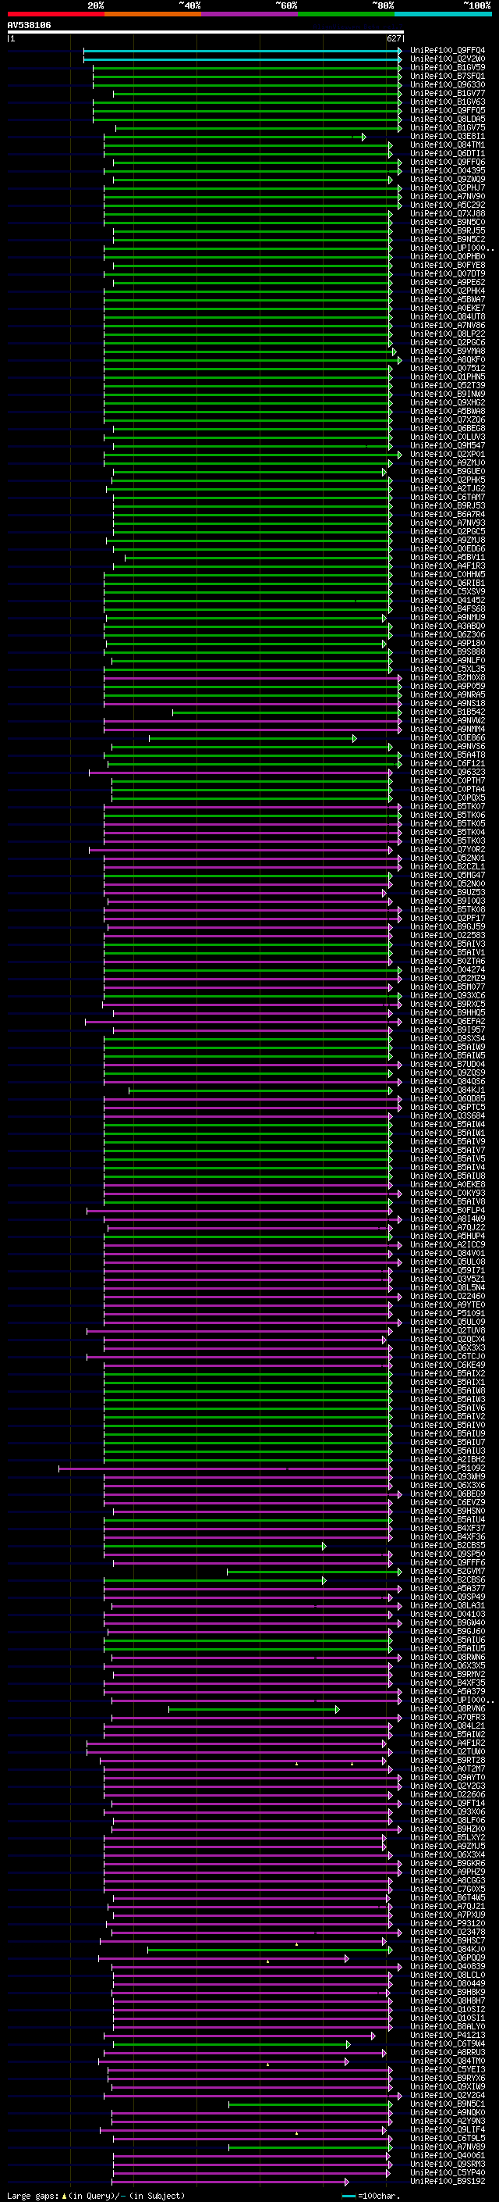Select the UniRef100_B9INW9 label

[448, 394]
